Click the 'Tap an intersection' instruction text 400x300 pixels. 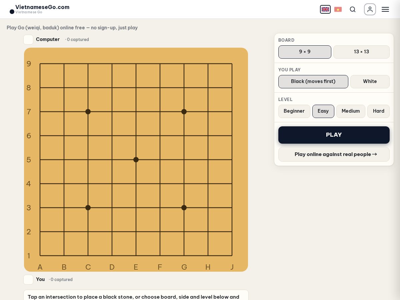coord(133,297)
